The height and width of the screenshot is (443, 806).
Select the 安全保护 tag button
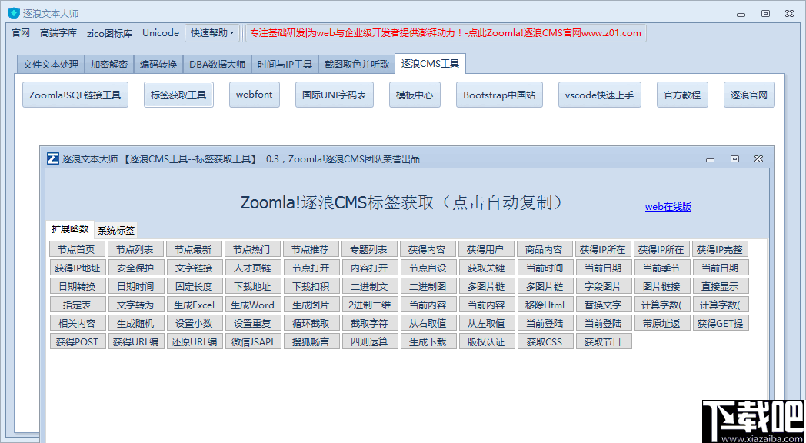pyautogui.click(x=135, y=268)
